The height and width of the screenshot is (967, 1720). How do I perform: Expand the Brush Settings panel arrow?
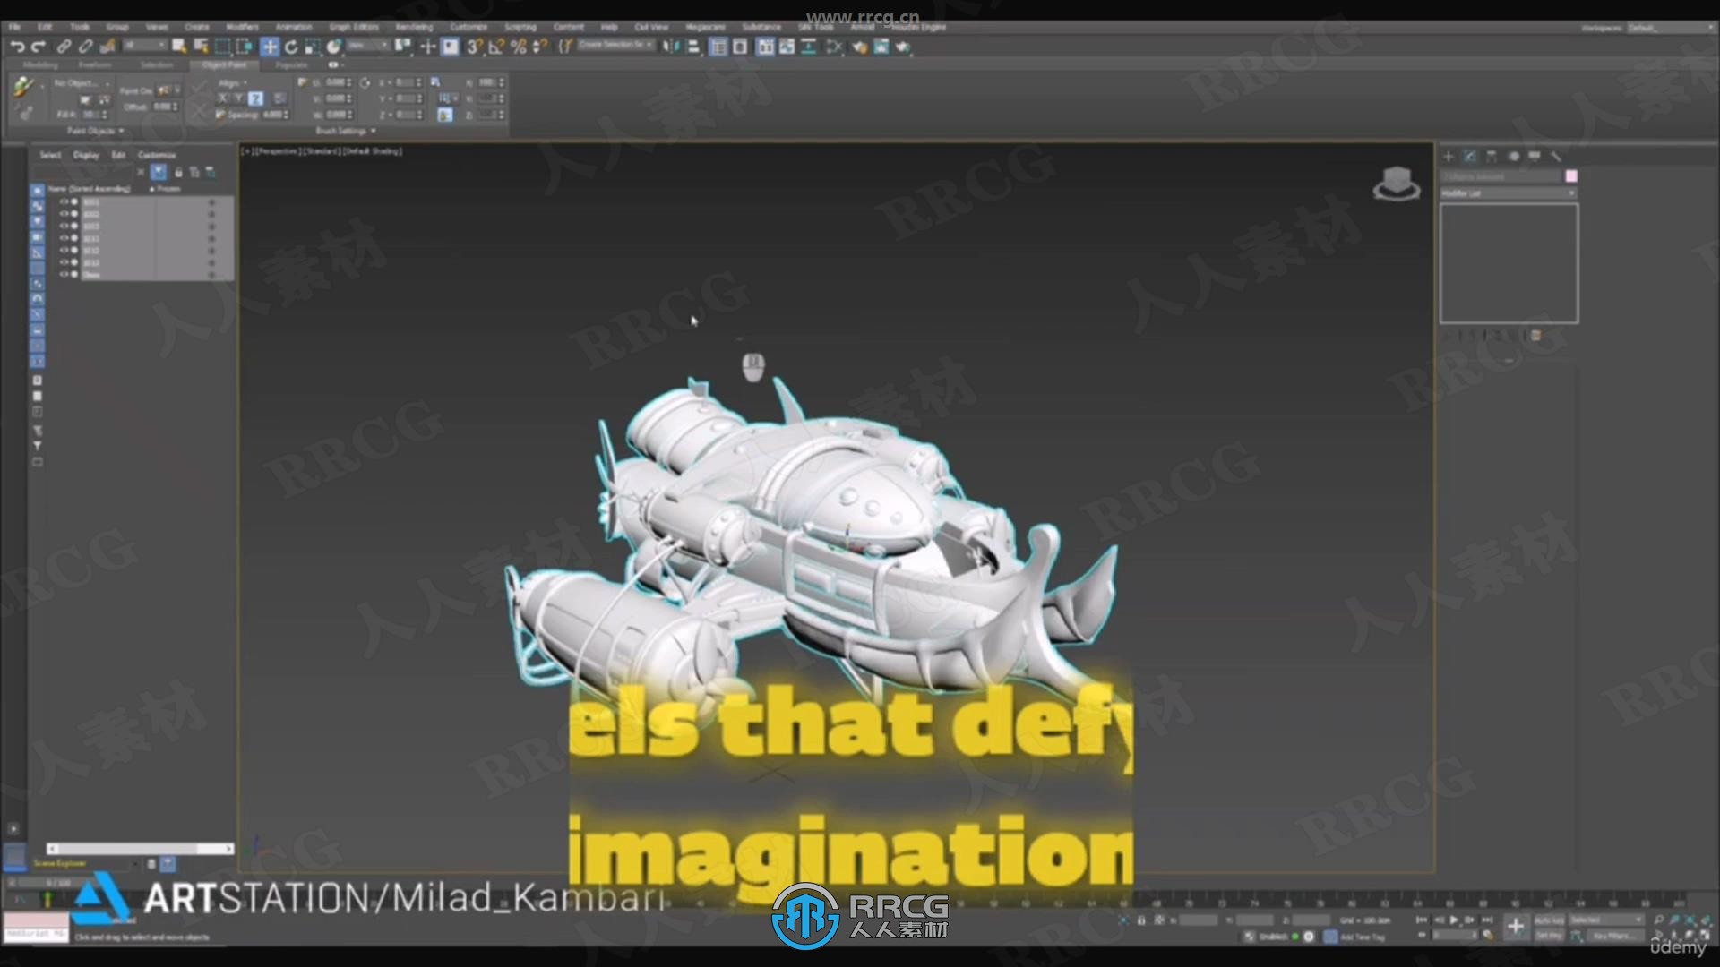click(x=373, y=131)
